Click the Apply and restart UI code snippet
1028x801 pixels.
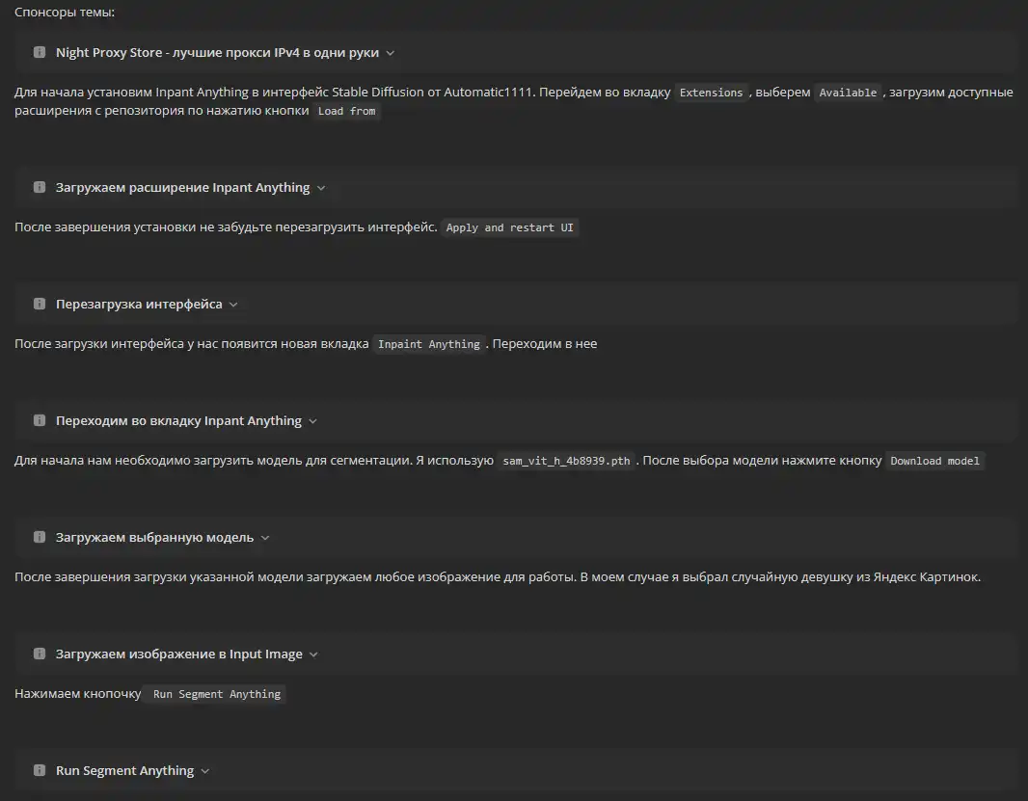point(509,228)
